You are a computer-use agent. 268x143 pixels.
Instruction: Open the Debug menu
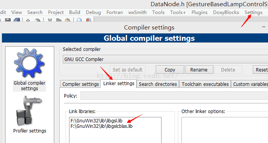[x=93, y=12]
